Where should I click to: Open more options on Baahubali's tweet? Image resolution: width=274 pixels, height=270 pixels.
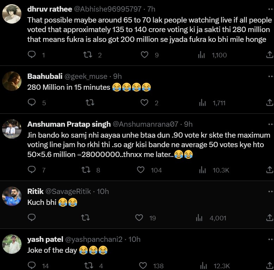(x=270, y=76)
